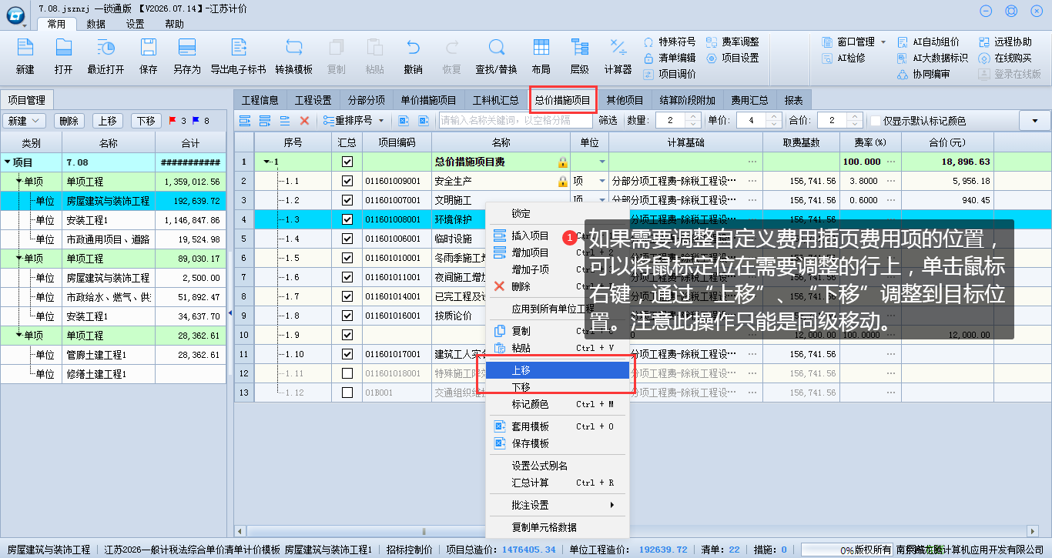Click in the 筛选 keyword search field
Viewport: 1052px width, 558px height.
point(516,121)
